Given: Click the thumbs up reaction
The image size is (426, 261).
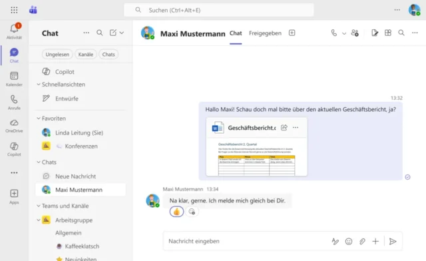Looking at the screenshot, I should click(x=176, y=212).
